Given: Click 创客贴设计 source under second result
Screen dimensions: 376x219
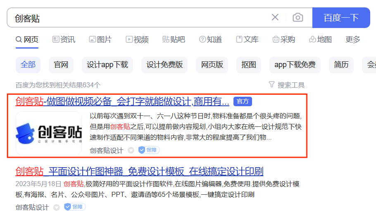Looking at the screenshot, I should click(x=32, y=207).
